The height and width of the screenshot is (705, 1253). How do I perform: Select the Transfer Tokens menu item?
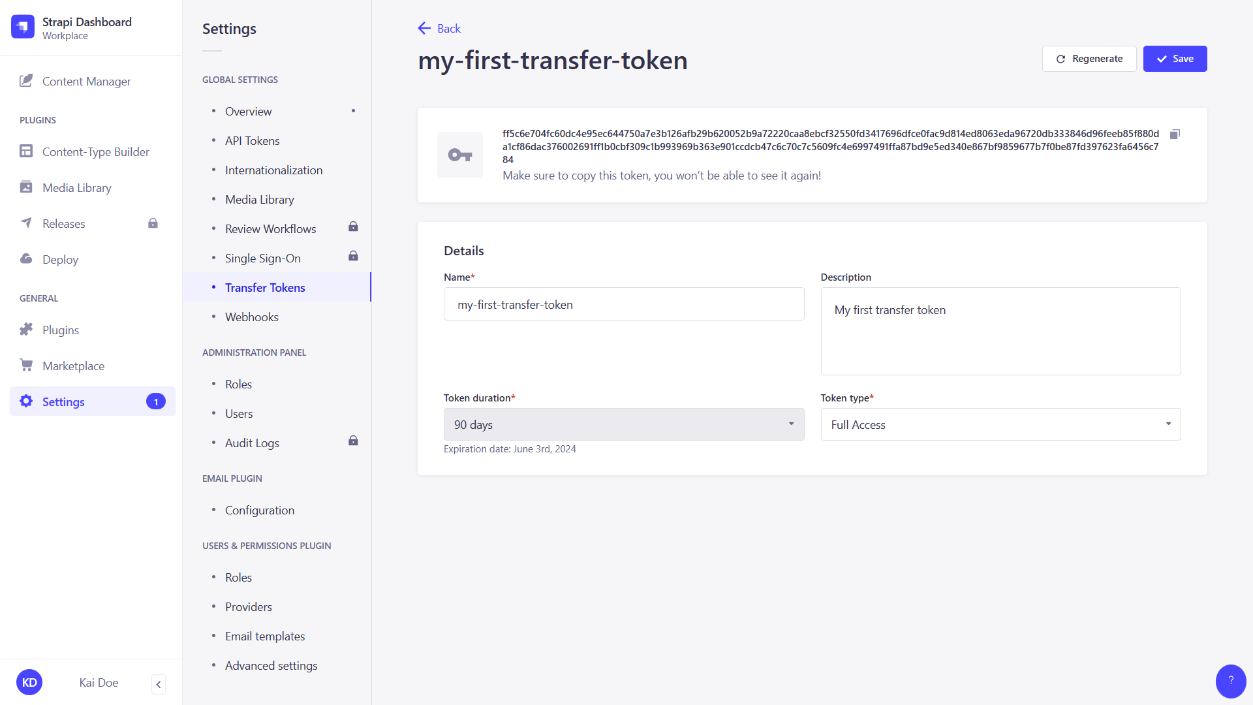[265, 287]
